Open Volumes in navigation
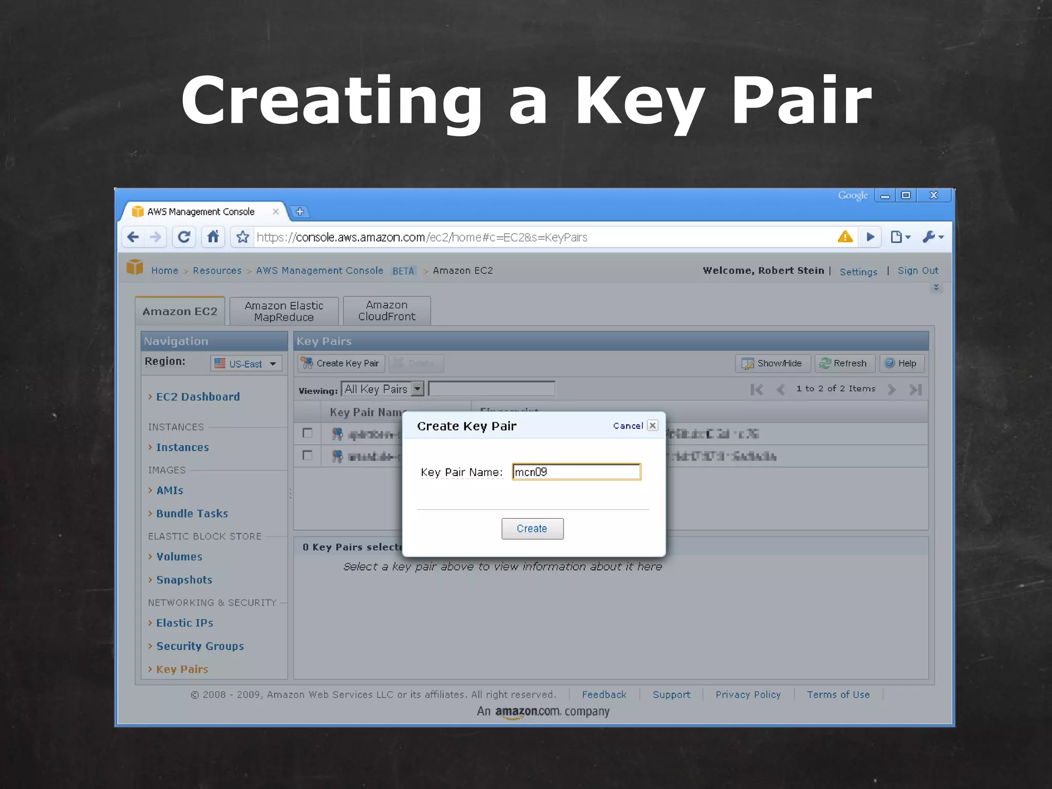The image size is (1052, 789). pyautogui.click(x=179, y=557)
